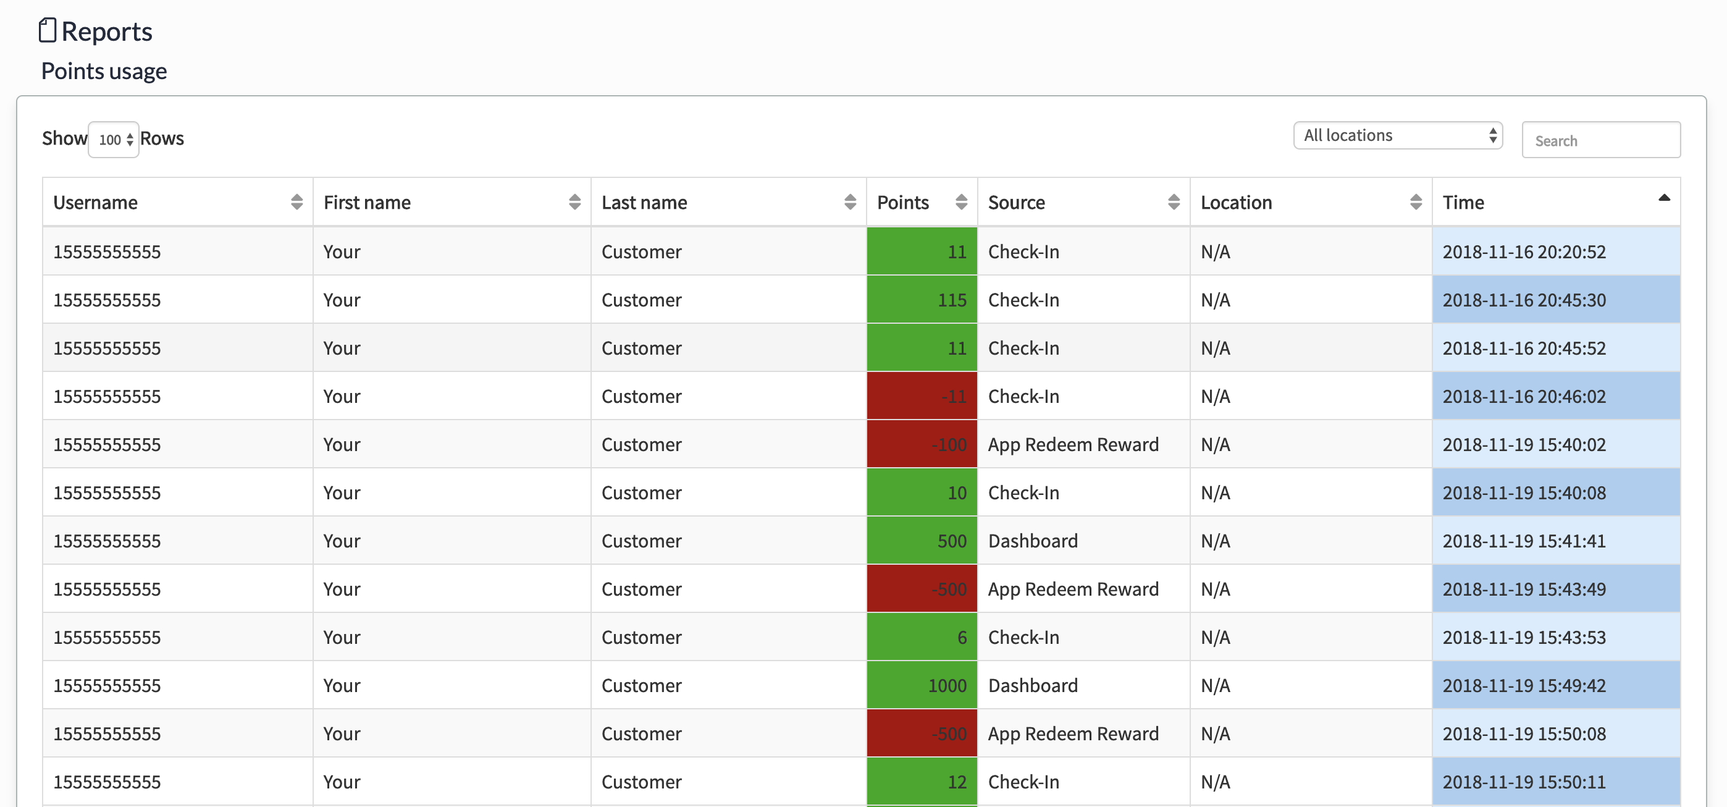Click the time 2018-11-19 15:40:08

[1524, 492]
